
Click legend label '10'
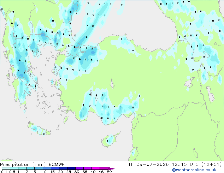[x=44, y=172]
